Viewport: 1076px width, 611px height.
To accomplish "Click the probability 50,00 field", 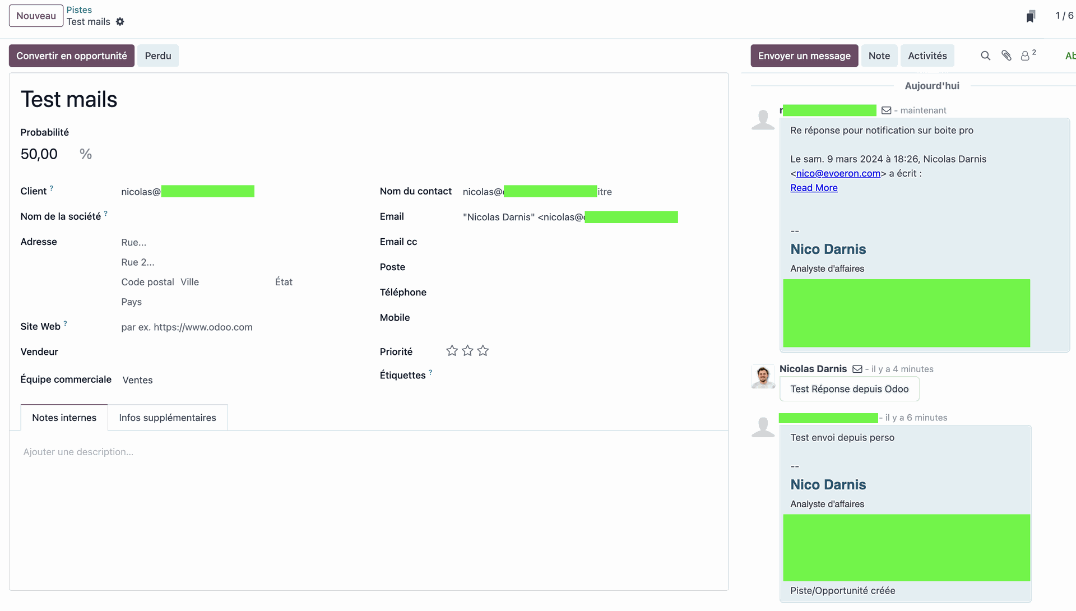I will pos(39,154).
